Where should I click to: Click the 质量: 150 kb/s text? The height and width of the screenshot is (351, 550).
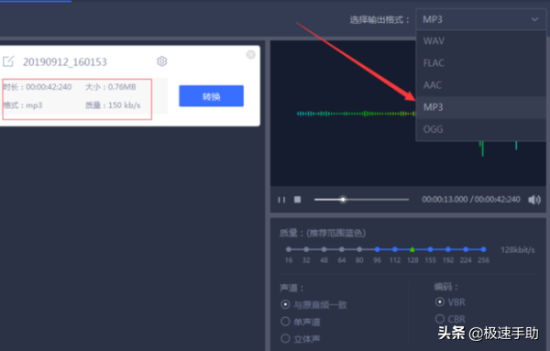[113, 105]
